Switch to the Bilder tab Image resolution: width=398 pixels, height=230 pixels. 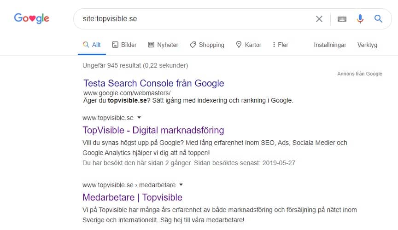(124, 45)
